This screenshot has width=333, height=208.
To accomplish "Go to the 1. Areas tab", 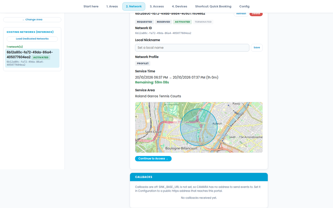I will (x=112, y=6).
